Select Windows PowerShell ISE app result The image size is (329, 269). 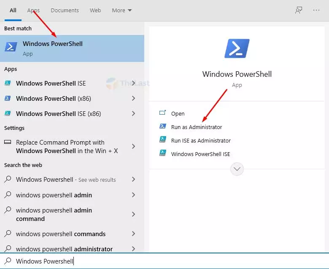pos(72,83)
